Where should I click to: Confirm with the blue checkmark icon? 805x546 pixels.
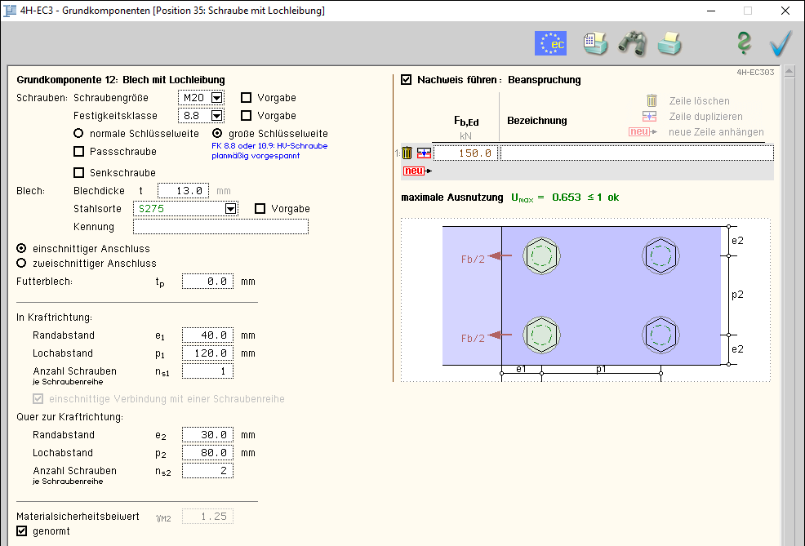pos(781,43)
